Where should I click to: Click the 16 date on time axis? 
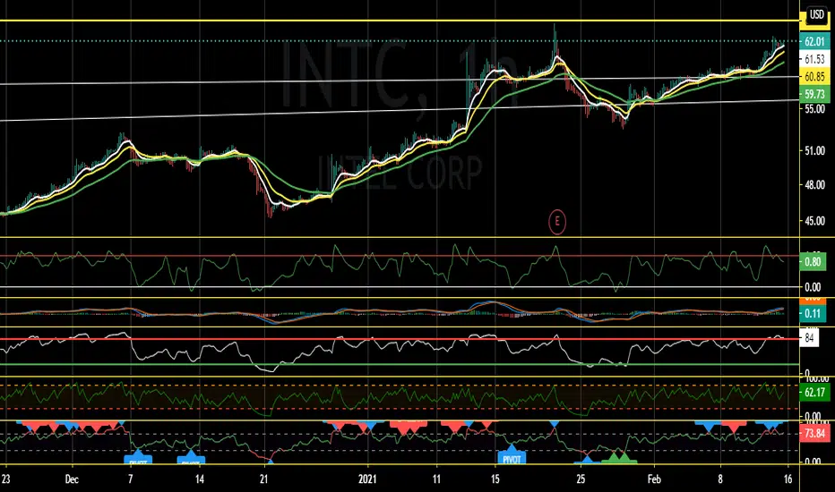[x=788, y=479]
